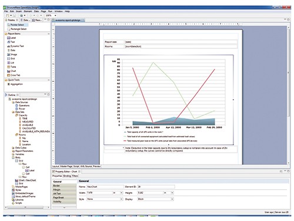Click the Name field containing NewChart
The height and width of the screenshot is (221, 294).
(x=105, y=187)
